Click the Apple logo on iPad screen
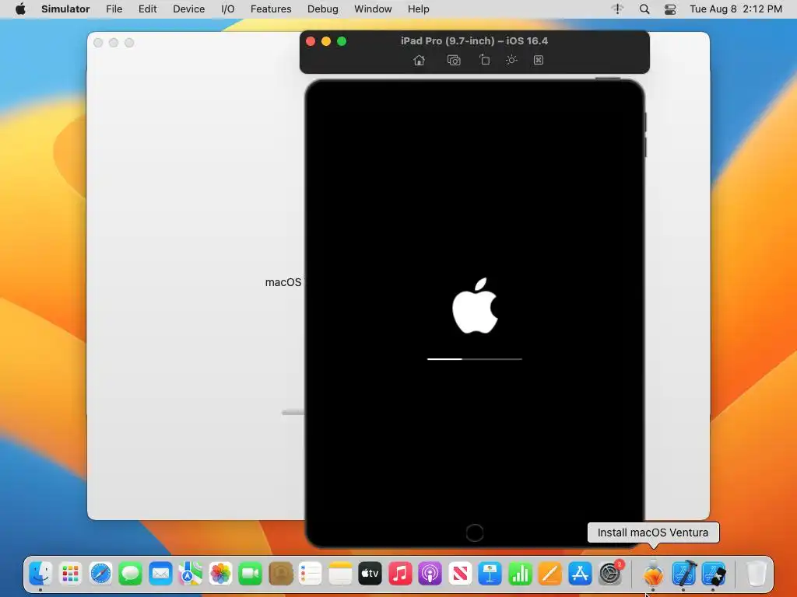This screenshot has height=597, width=797. 476,305
